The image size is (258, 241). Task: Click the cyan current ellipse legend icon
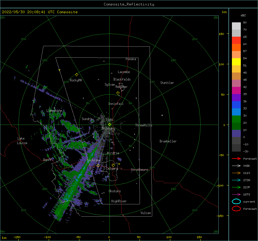coord(236,201)
